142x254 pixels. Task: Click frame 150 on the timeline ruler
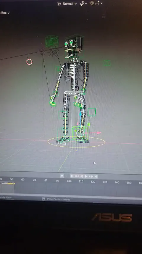point(129,183)
